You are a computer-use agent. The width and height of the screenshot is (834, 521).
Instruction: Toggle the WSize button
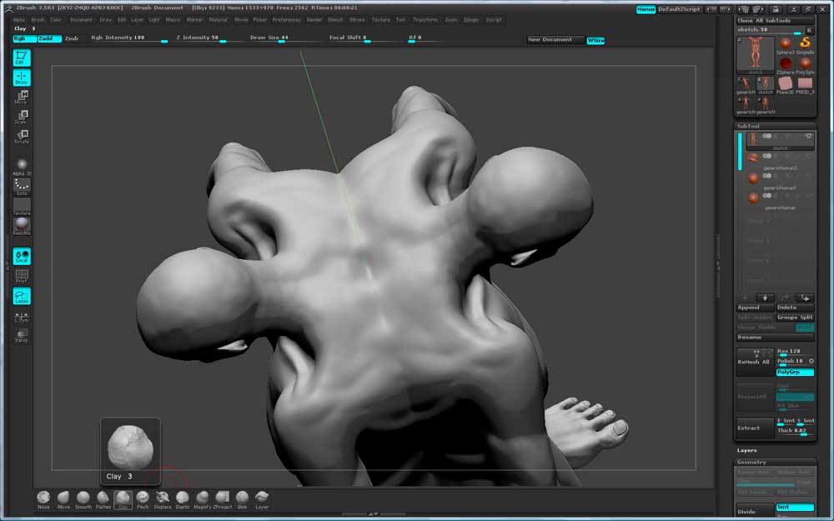[595, 40]
